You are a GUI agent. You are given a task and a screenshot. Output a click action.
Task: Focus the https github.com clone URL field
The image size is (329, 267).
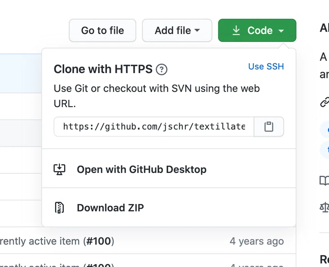pos(154,127)
